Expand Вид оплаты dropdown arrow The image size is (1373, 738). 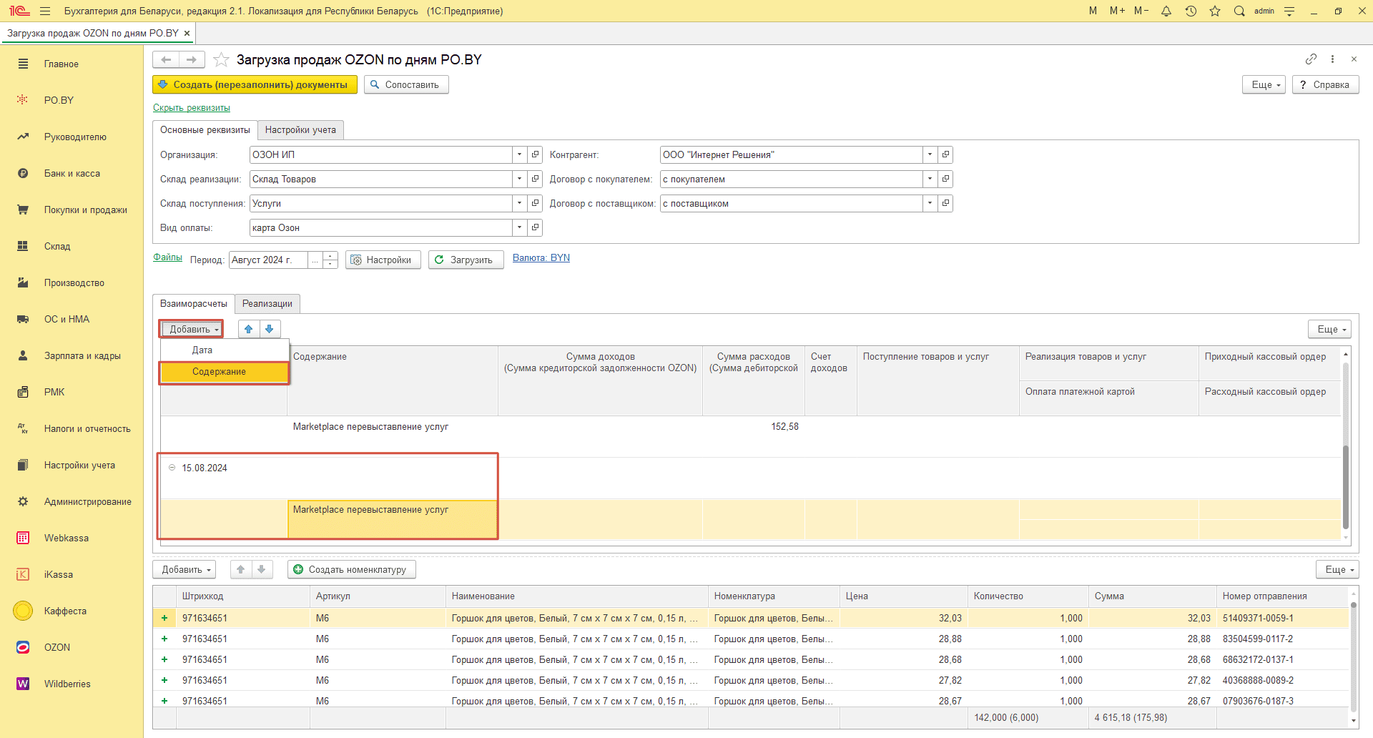click(x=520, y=227)
